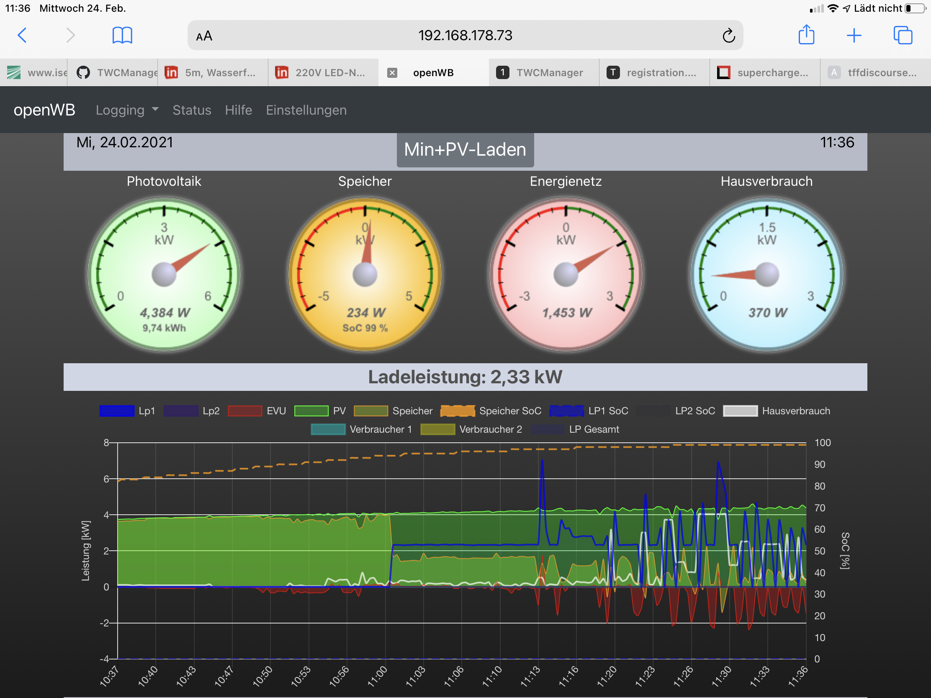The width and height of the screenshot is (931, 698).
Task: Tap the Safari back arrow
Action: coord(22,35)
